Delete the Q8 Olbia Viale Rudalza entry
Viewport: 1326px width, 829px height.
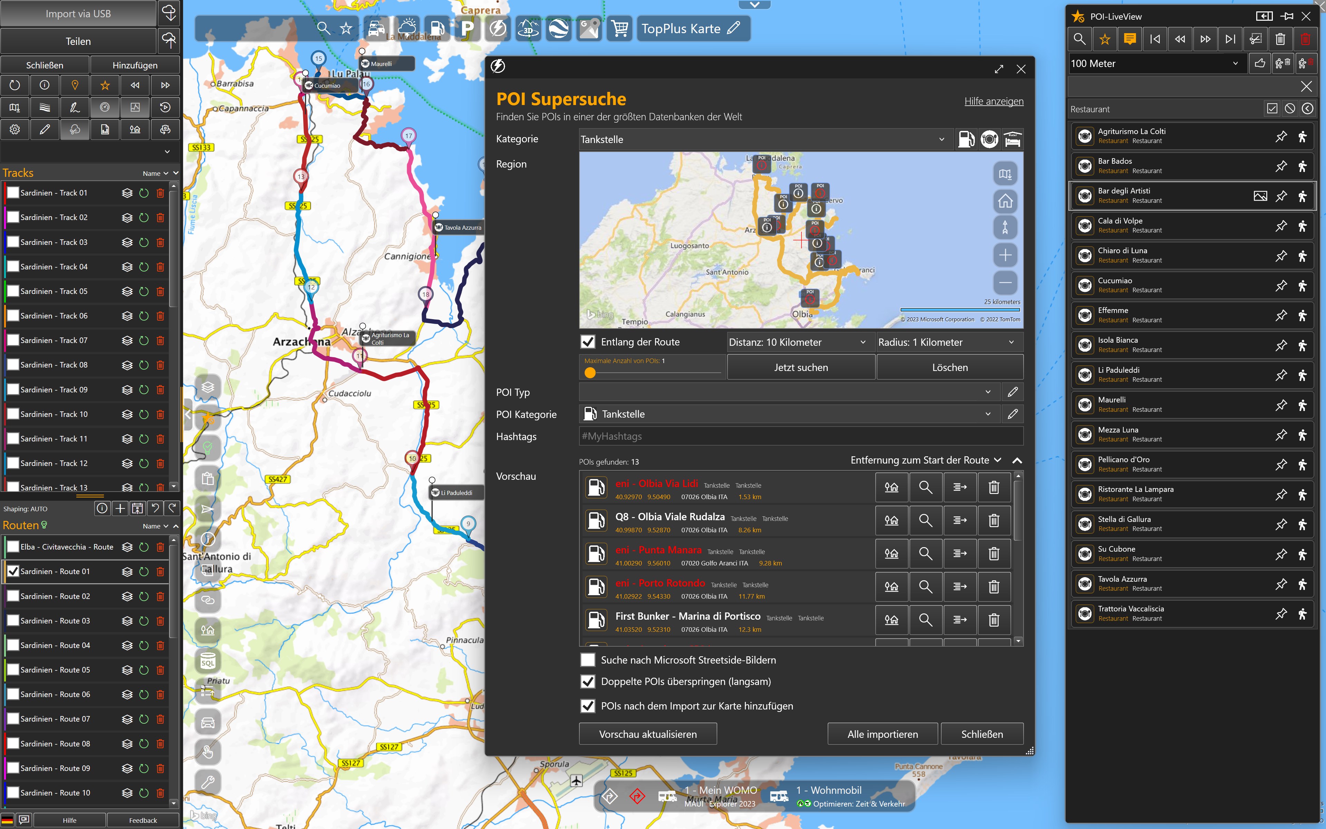tap(993, 520)
